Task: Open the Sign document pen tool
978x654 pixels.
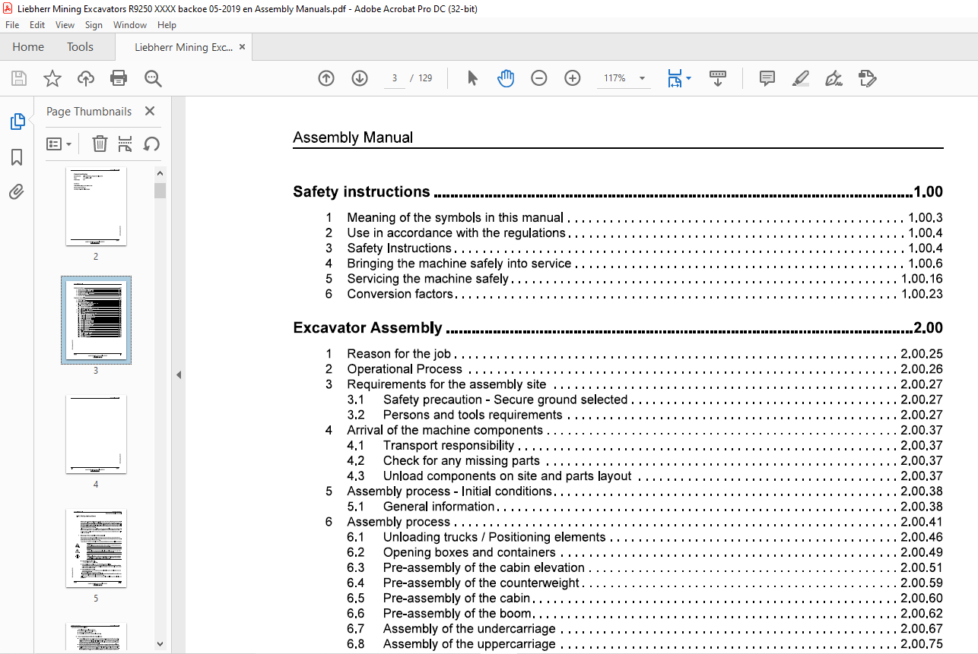Action: (x=834, y=78)
